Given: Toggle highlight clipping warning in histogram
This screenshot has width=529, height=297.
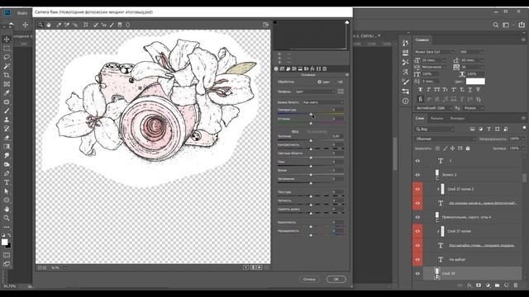Looking at the screenshot, I should click(x=347, y=22).
